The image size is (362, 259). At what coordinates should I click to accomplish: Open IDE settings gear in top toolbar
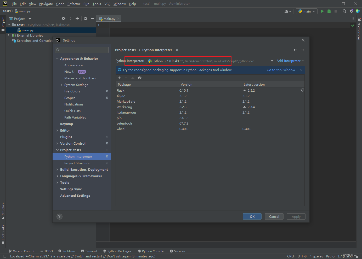[x=351, y=11]
